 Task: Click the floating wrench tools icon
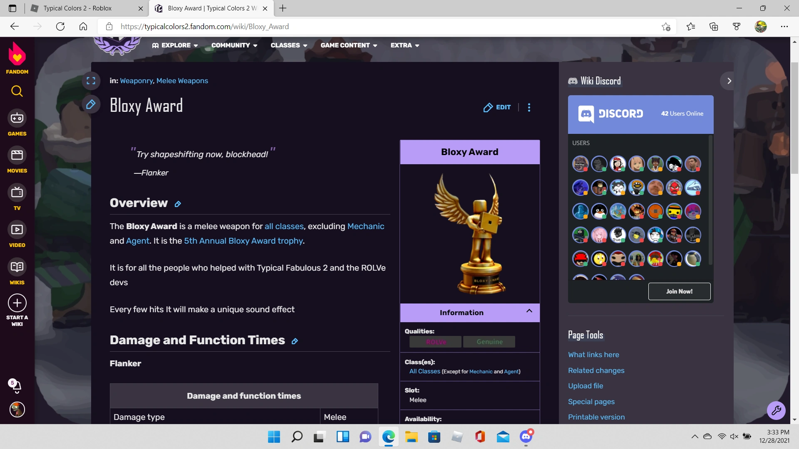[x=776, y=410]
